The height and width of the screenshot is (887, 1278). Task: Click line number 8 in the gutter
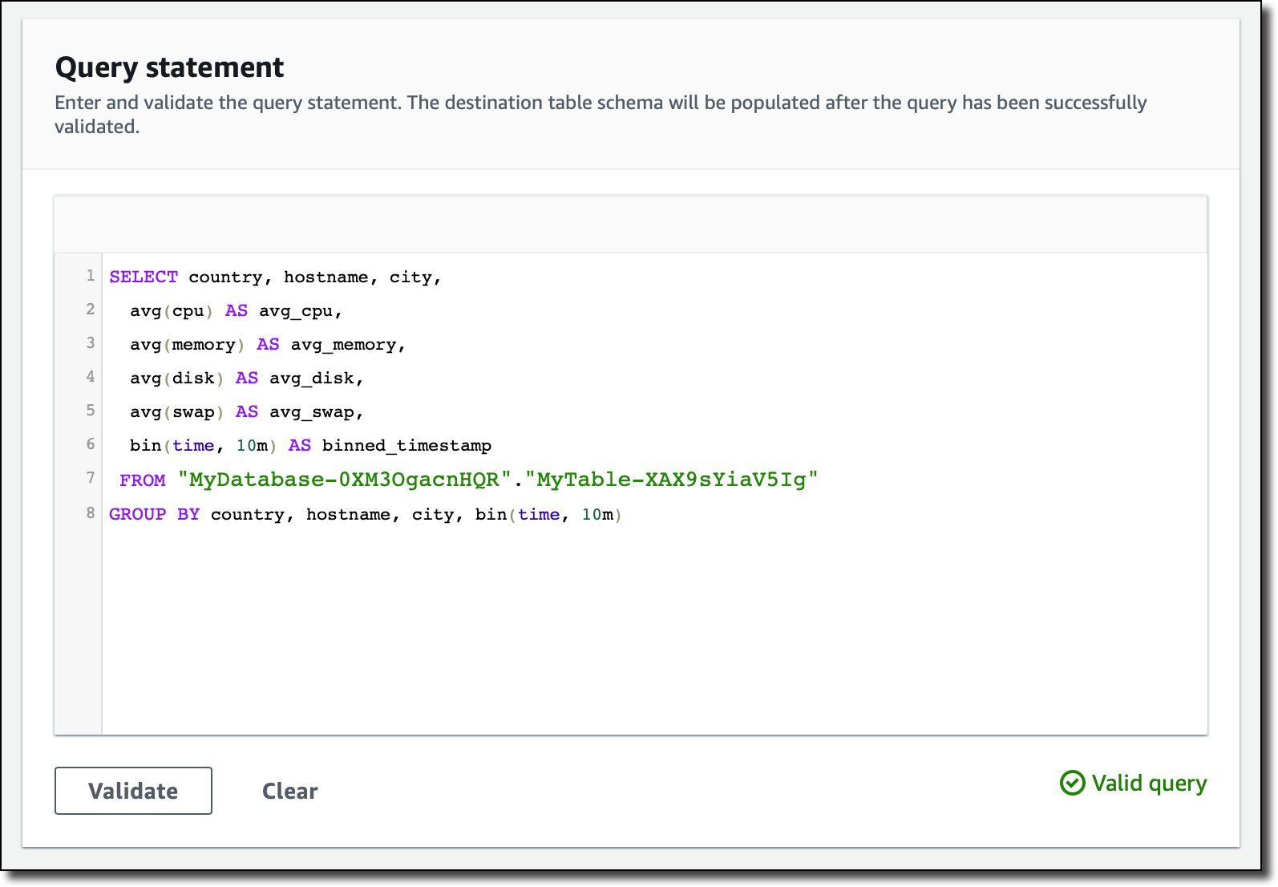point(91,512)
